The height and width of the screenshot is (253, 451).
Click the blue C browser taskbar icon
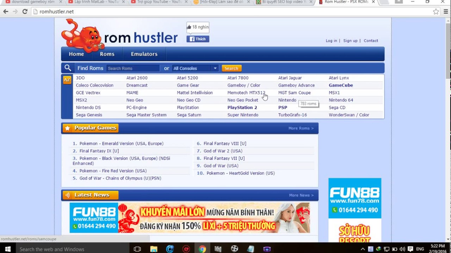(170, 249)
